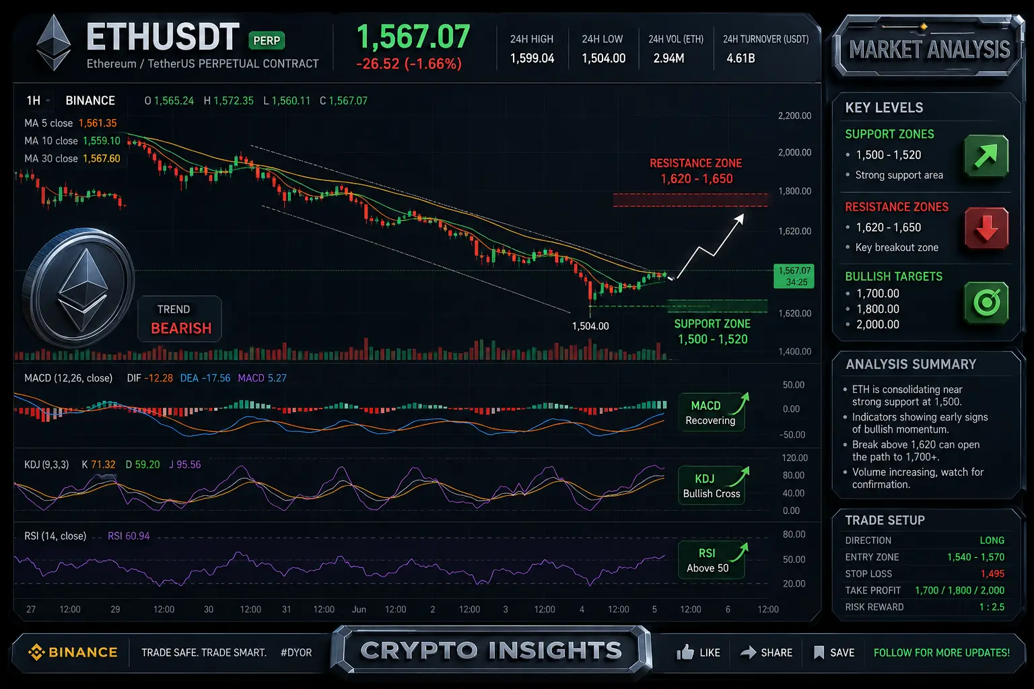
Task: Click the green target icon in Bullish Targets
Action: pos(986,303)
